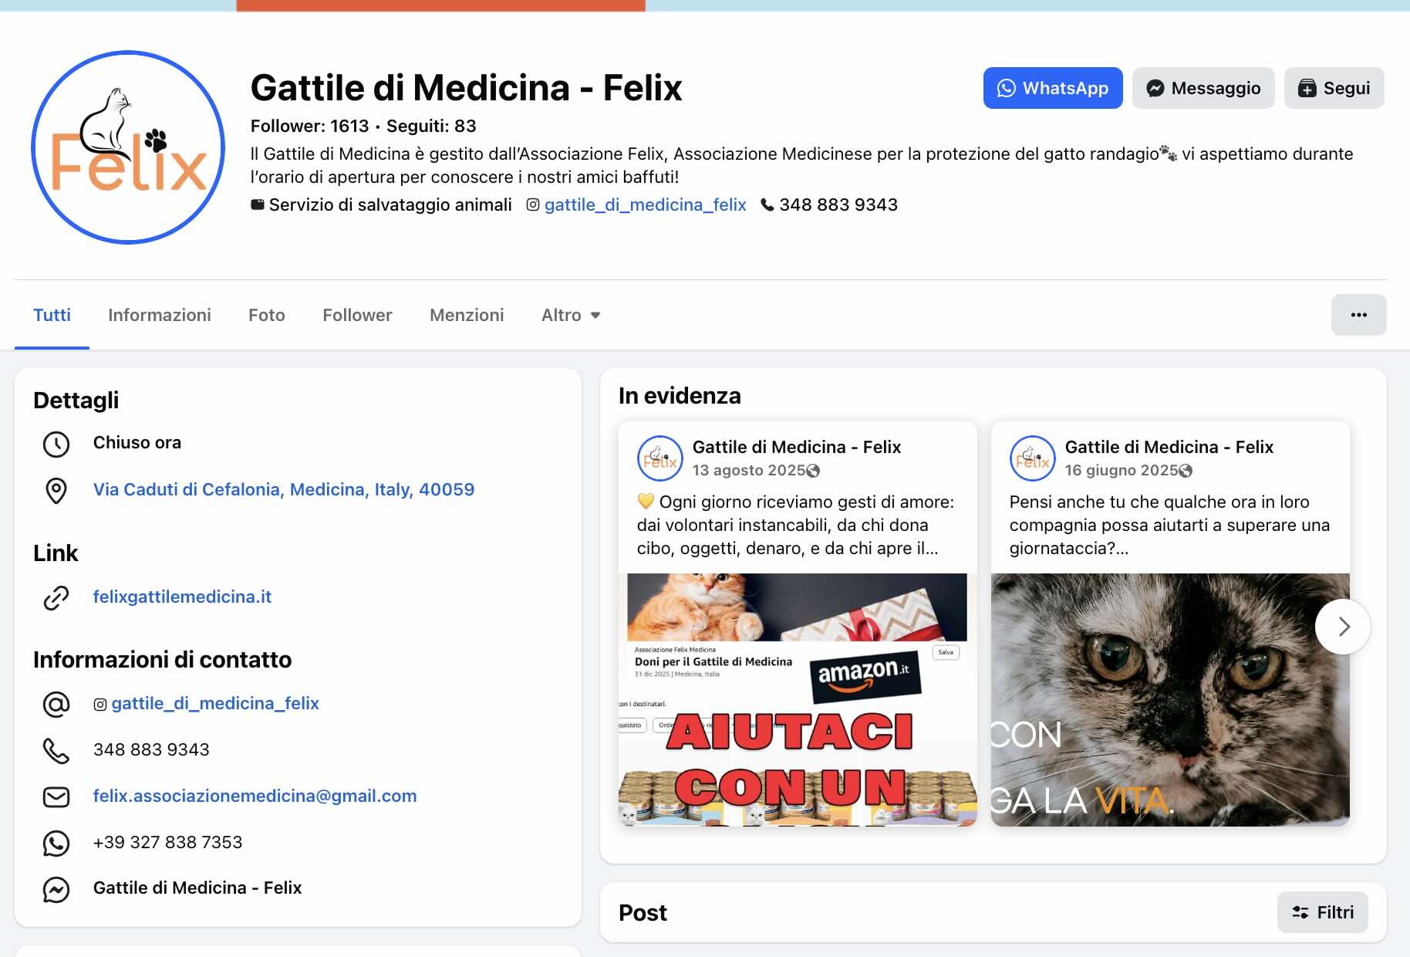
Task: Click the Messenger icon in contact information
Action: tap(56, 889)
